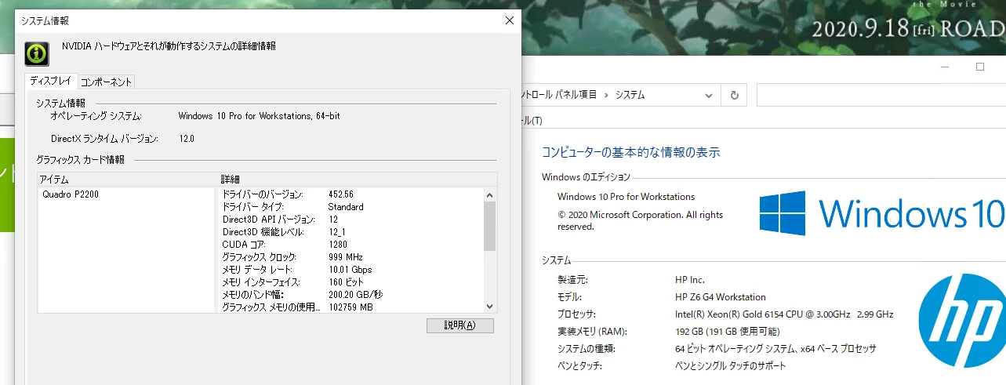
Task: Click the Control Panel search box
Action: pyautogui.click(x=881, y=95)
